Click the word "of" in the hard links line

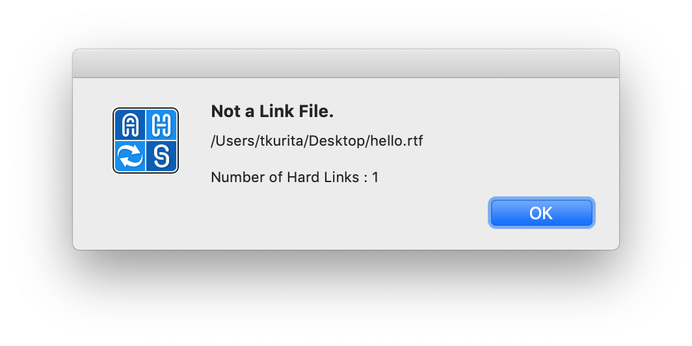point(275,177)
